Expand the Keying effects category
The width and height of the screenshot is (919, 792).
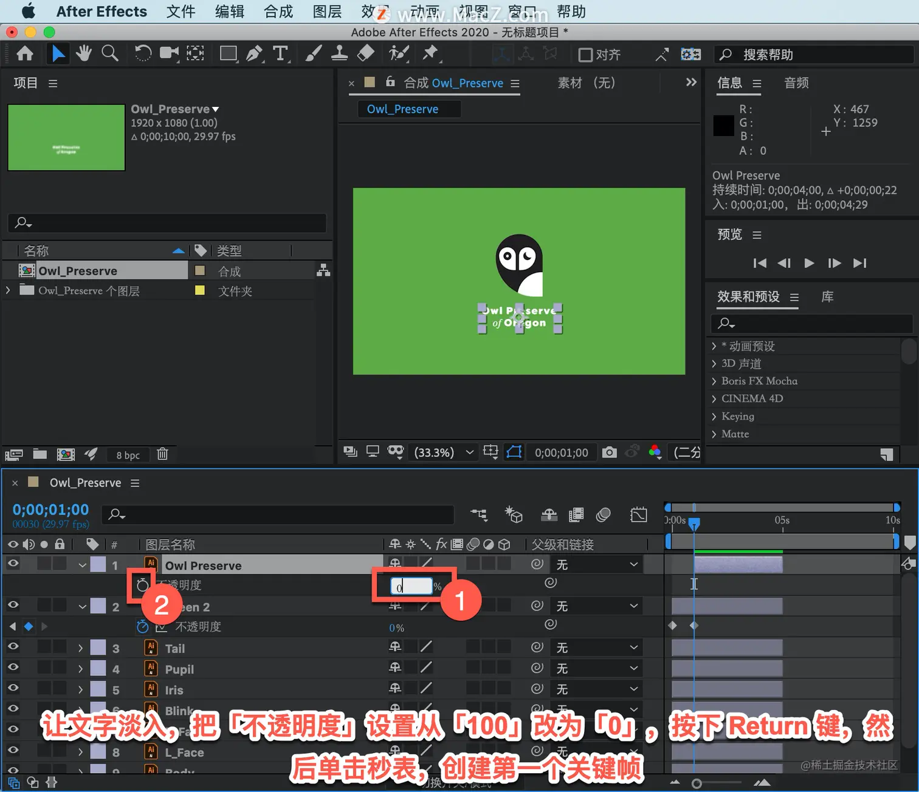click(714, 417)
